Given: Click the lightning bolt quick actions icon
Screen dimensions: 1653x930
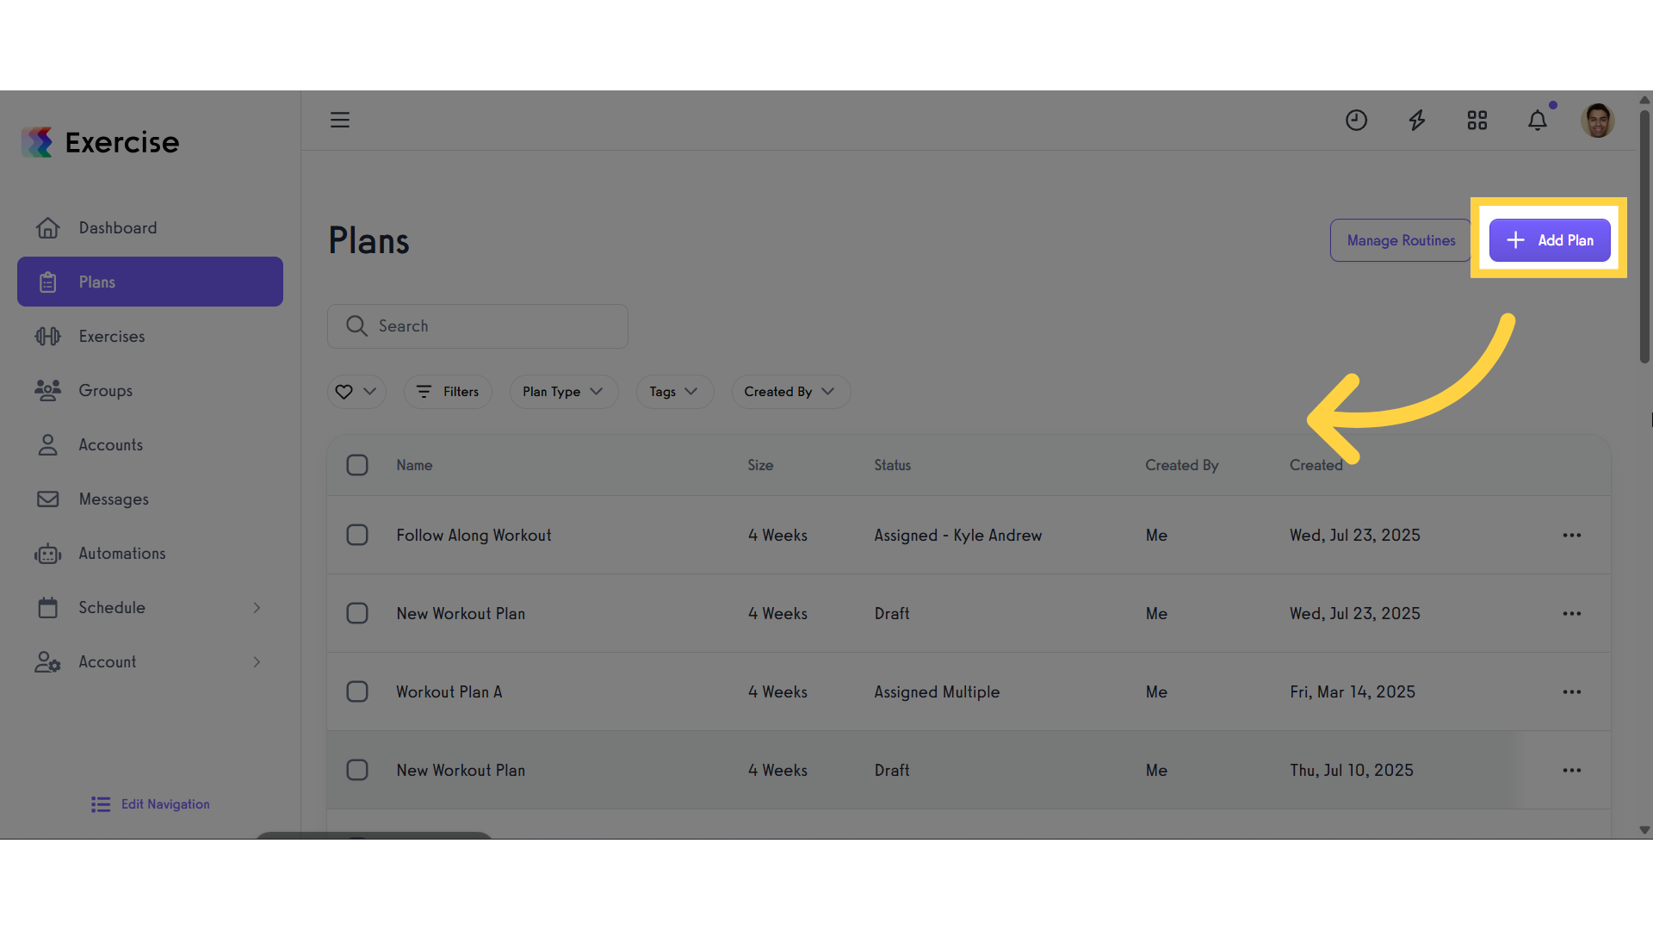Looking at the screenshot, I should (x=1416, y=121).
